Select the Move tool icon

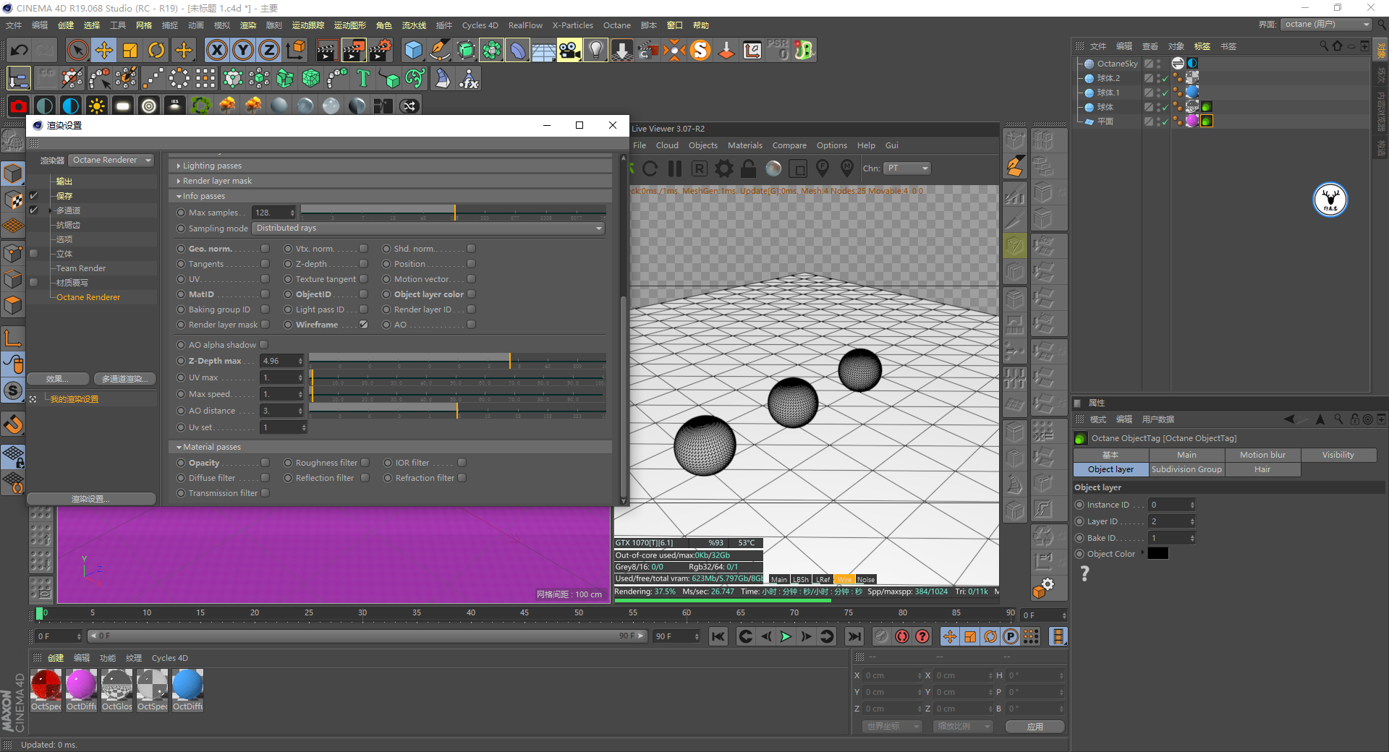pyautogui.click(x=104, y=51)
